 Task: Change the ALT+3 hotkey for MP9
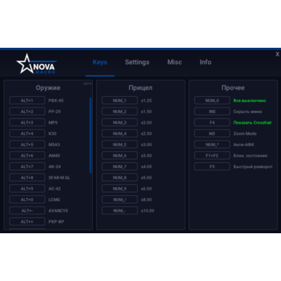(27, 122)
